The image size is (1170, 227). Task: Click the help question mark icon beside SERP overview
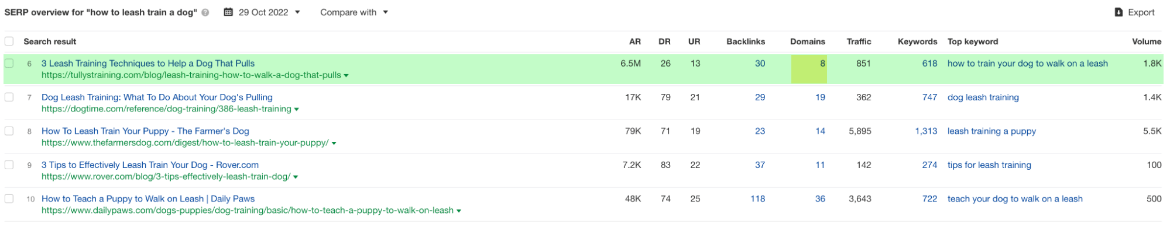[205, 13]
